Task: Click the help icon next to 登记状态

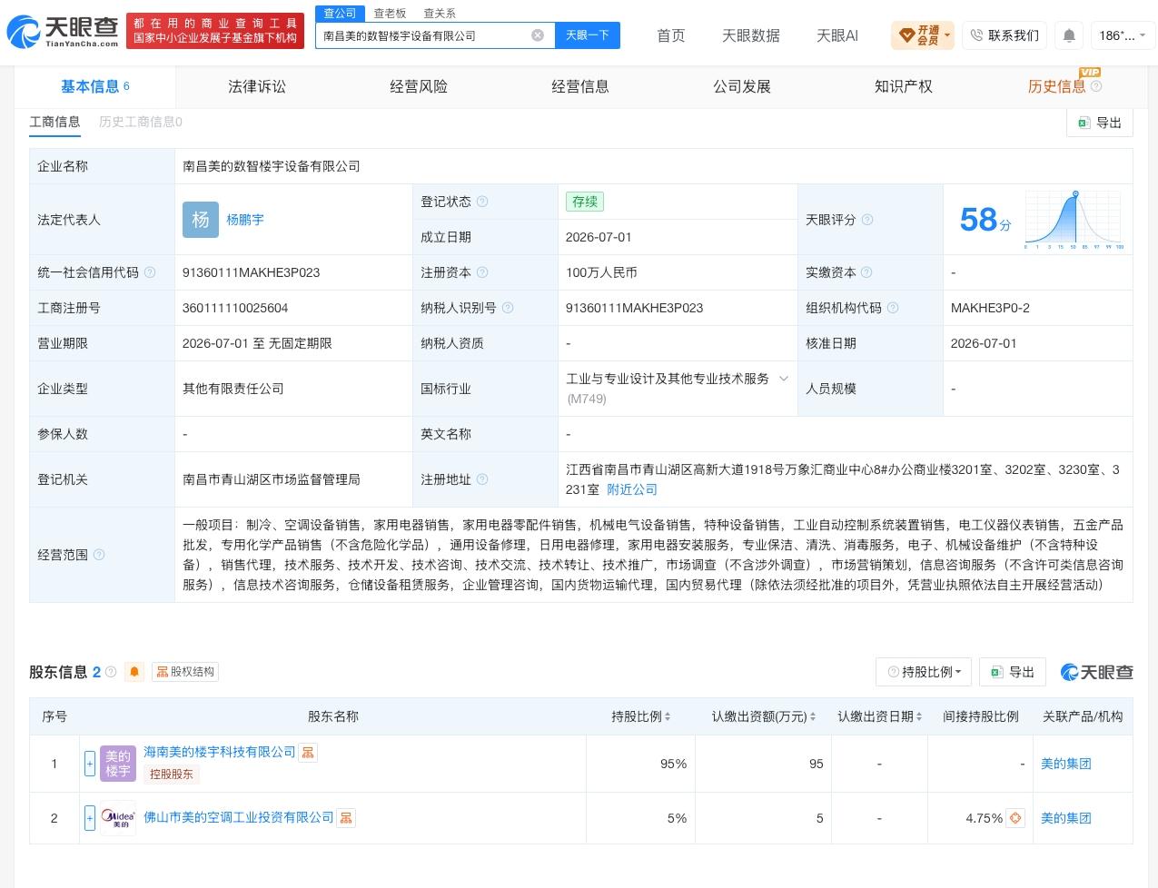Action: click(482, 202)
